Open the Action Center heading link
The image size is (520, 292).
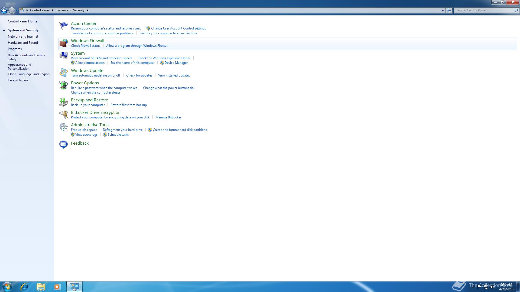coord(84,24)
